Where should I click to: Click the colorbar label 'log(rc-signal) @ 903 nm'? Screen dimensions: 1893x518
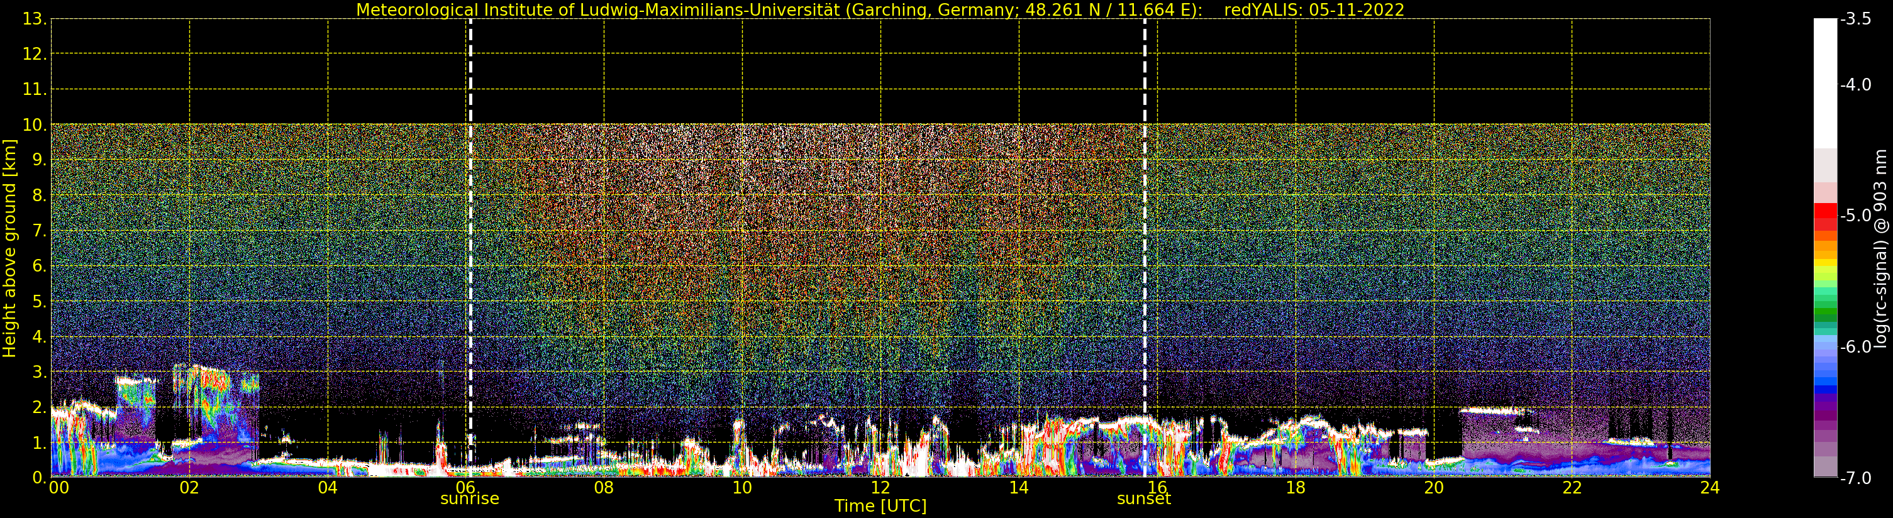pyautogui.click(x=1880, y=248)
